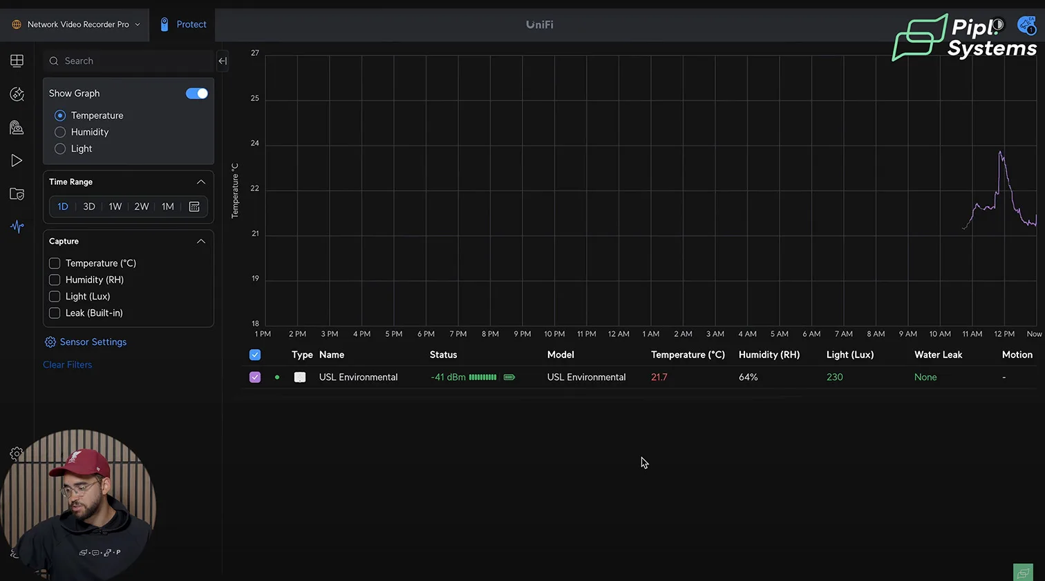The height and width of the screenshot is (581, 1045).
Task: Open the dashboard grid view icon
Action: pos(17,61)
